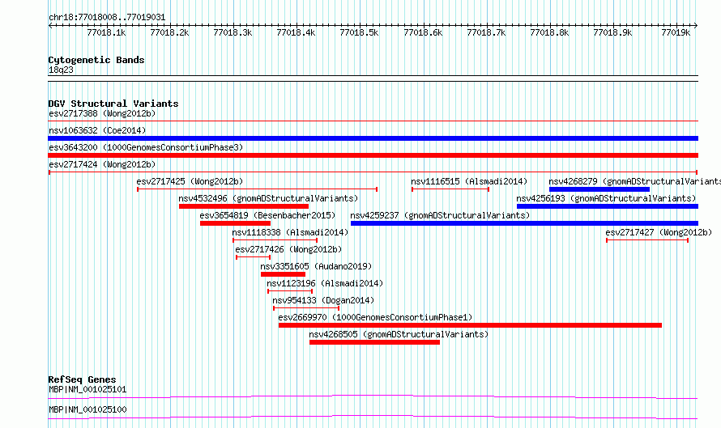Select the esv2717425 (Wong2012b) variant label
721x428 pixels.
tap(190, 181)
